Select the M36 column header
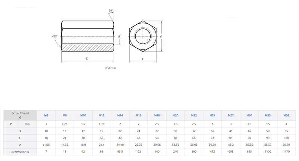This screenshot has height=161, width=299. point(286,115)
